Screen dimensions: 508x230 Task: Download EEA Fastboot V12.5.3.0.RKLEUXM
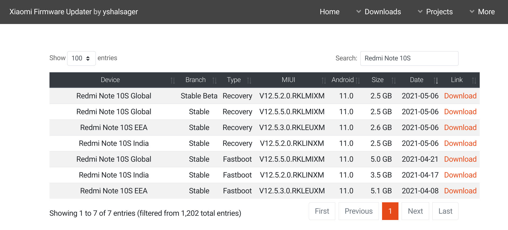pyautogui.click(x=460, y=191)
